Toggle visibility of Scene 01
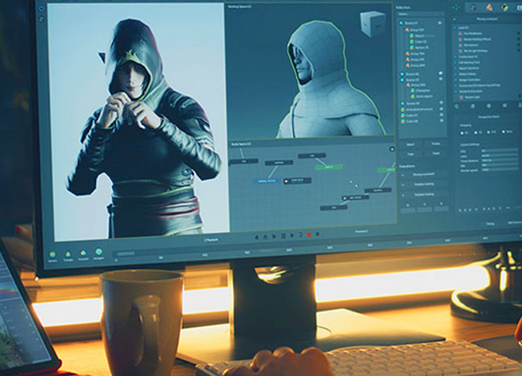The height and width of the screenshot is (376, 522). tap(440, 23)
